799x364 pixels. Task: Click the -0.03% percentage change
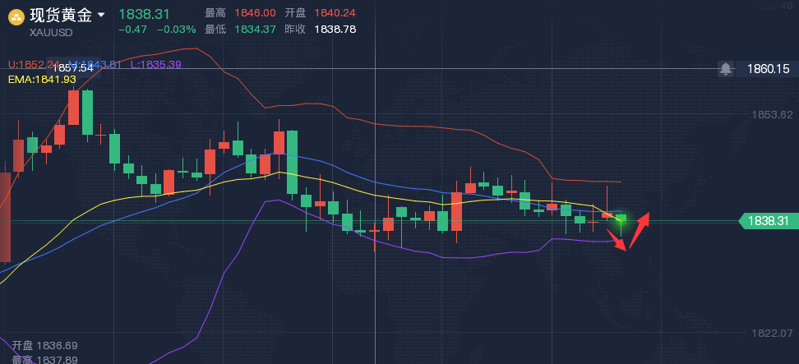176,30
